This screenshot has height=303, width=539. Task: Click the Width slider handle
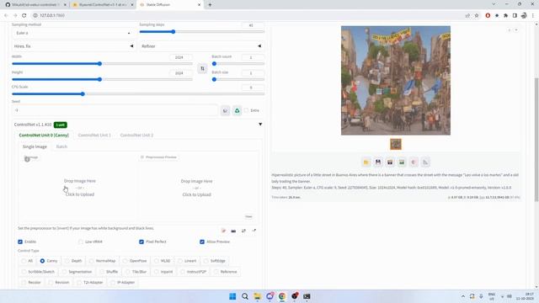point(99,64)
